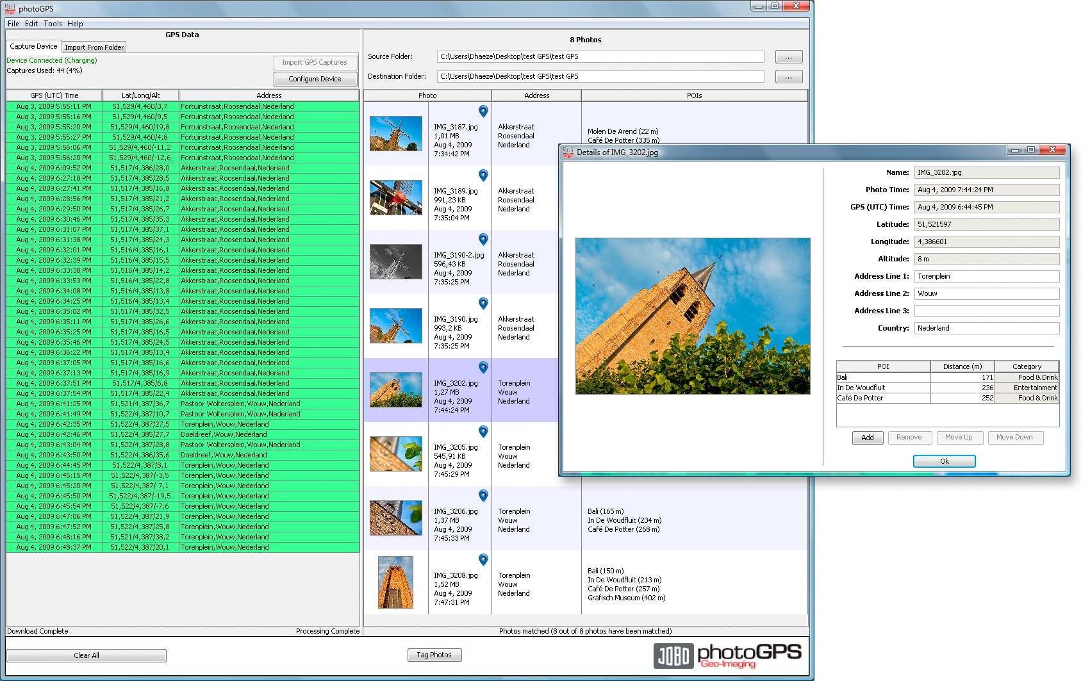Select the Café De Potter POI row
The width and height of the screenshot is (1090, 681).
882,398
